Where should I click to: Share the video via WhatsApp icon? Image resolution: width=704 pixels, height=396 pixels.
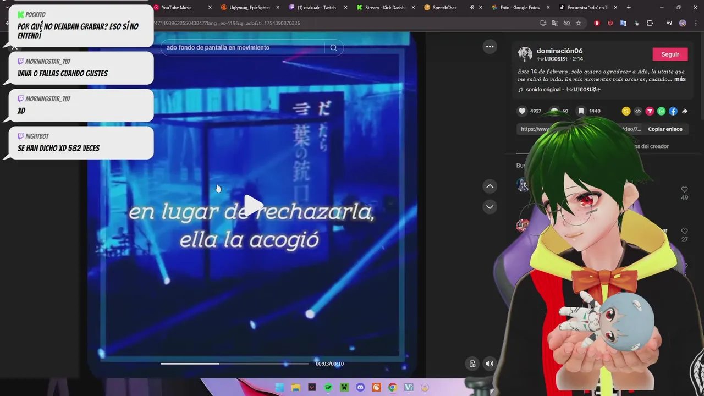[662, 111]
